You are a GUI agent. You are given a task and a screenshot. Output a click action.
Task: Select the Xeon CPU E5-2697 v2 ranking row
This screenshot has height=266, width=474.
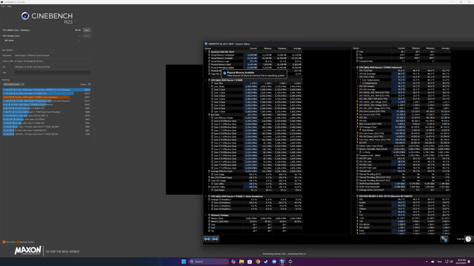click(x=47, y=115)
